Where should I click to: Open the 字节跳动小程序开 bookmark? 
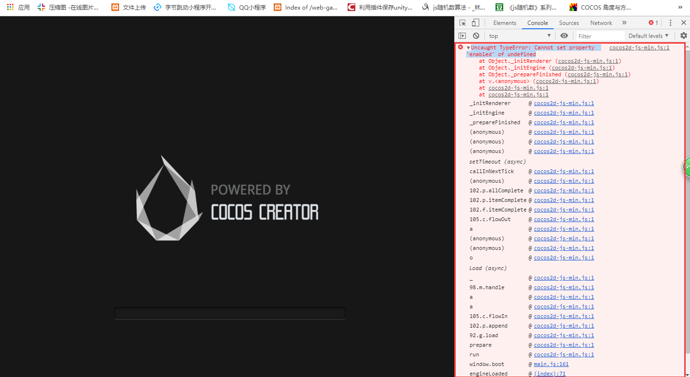click(x=185, y=8)
